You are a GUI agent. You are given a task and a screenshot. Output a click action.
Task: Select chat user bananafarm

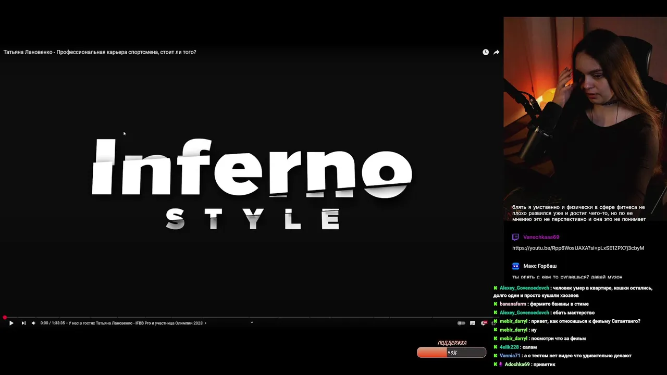click(513, 304)
